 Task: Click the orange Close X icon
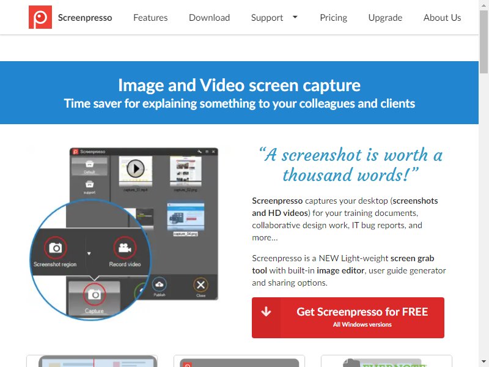(x=200, y=284)
